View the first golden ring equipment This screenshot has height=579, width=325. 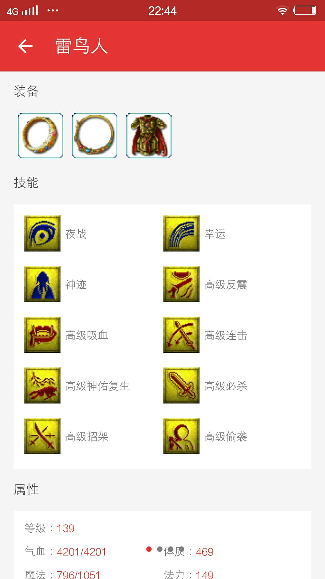click(x=41, y=136)
